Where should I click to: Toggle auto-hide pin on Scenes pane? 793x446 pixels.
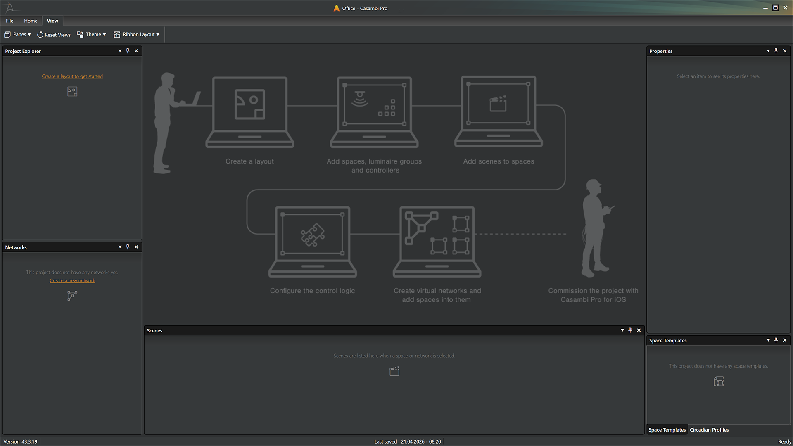(630, 330)
